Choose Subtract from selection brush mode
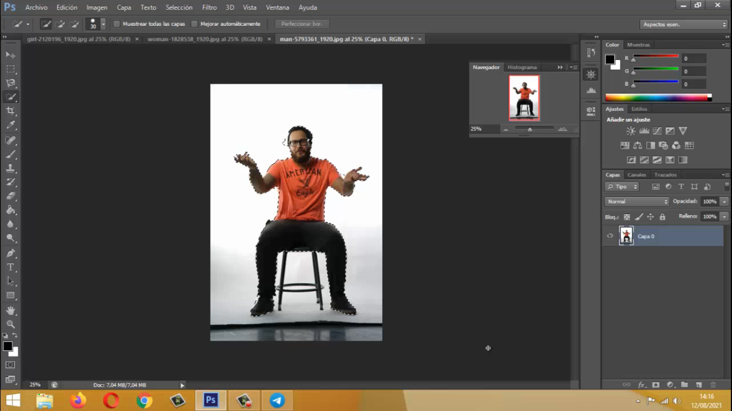This screenshot has width=732, height=411. (x=74, y=24)
